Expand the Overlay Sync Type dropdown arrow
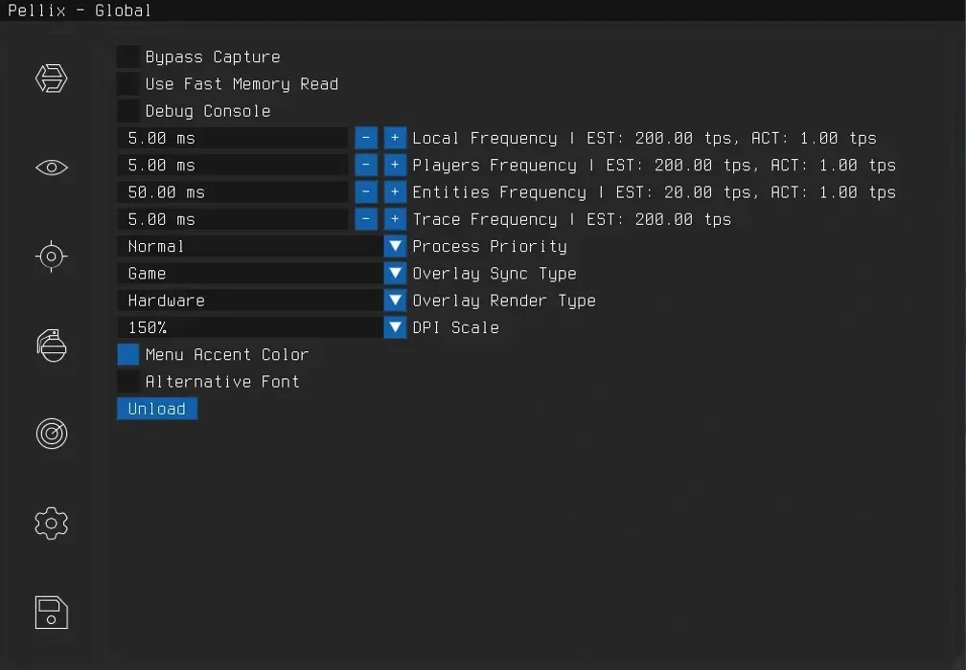Viewport: 966px width, 670px height. point(395,273)
